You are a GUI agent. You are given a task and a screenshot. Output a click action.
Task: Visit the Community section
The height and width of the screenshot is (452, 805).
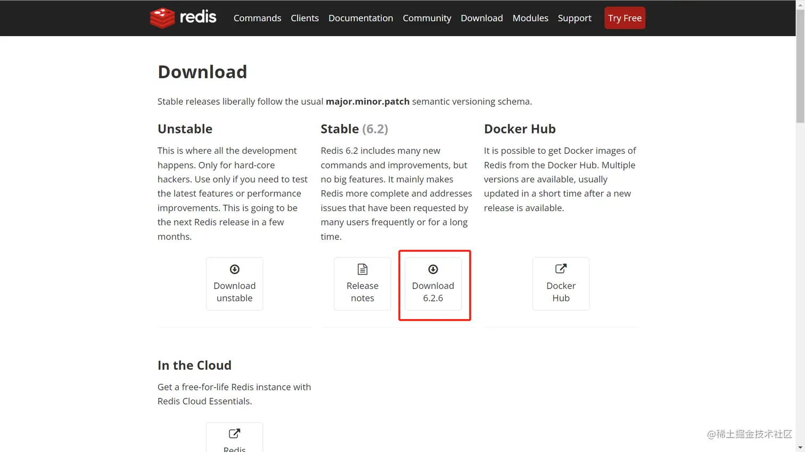point(427,18)
